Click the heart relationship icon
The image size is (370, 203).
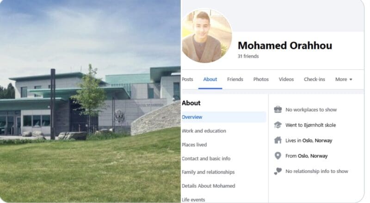tap(278, 171)
